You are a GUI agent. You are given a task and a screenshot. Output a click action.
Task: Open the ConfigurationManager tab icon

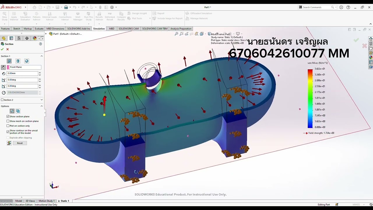coord(19,38)
